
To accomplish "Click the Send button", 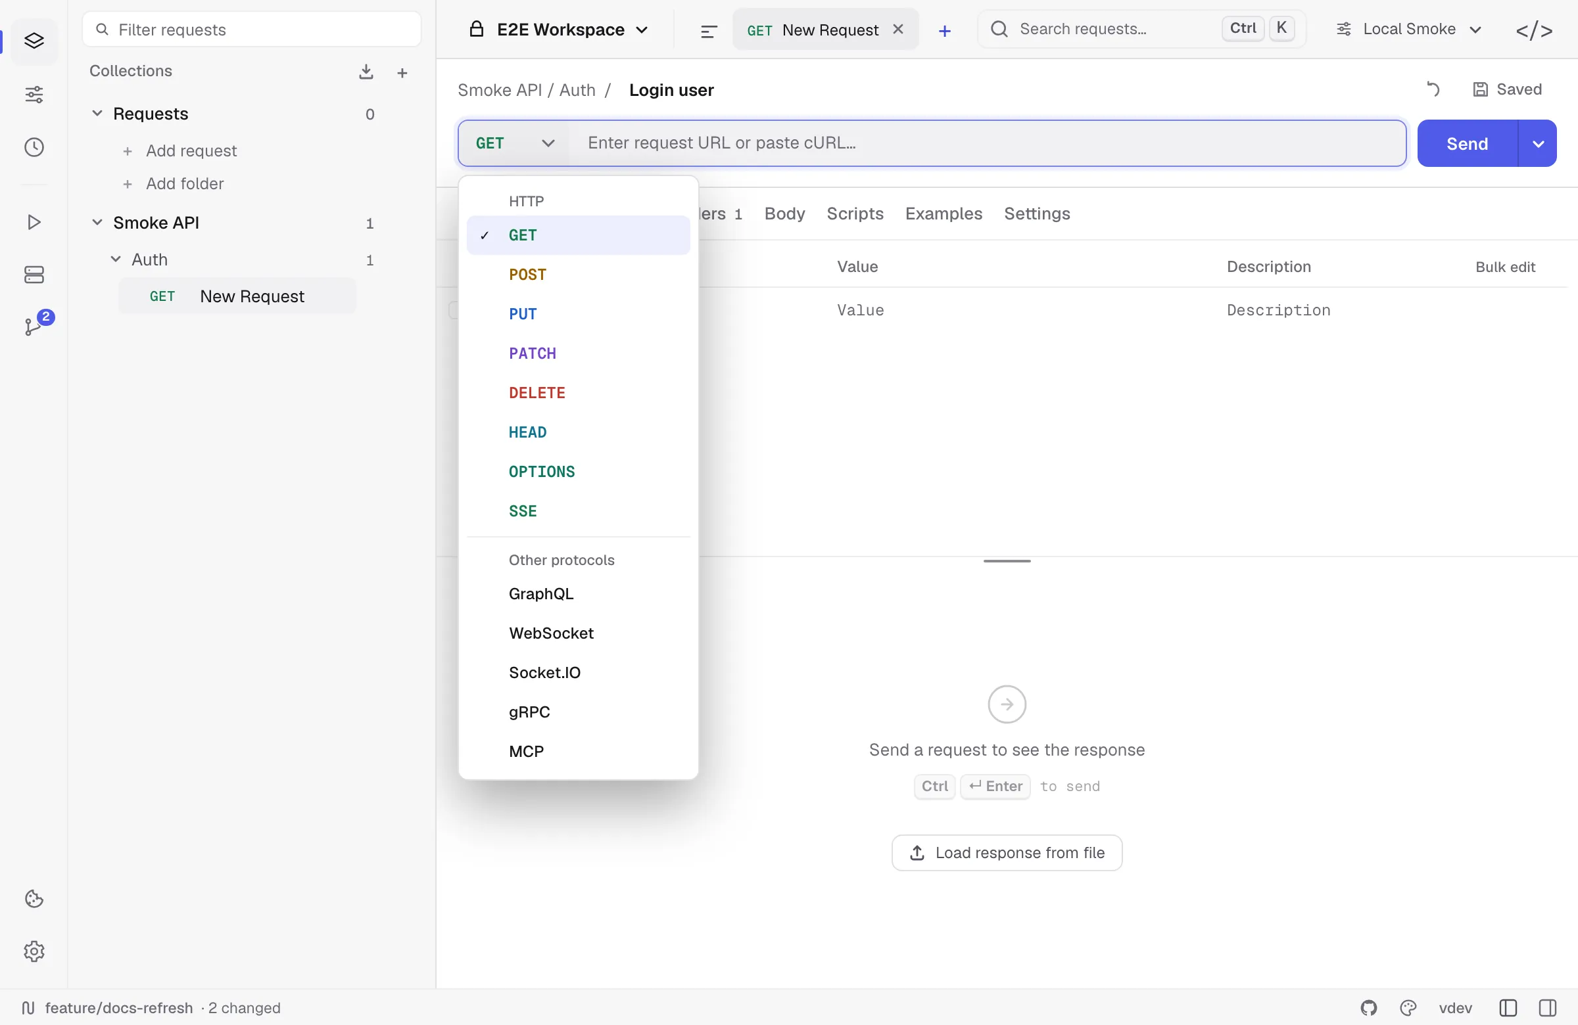I will pos(1468,143).
